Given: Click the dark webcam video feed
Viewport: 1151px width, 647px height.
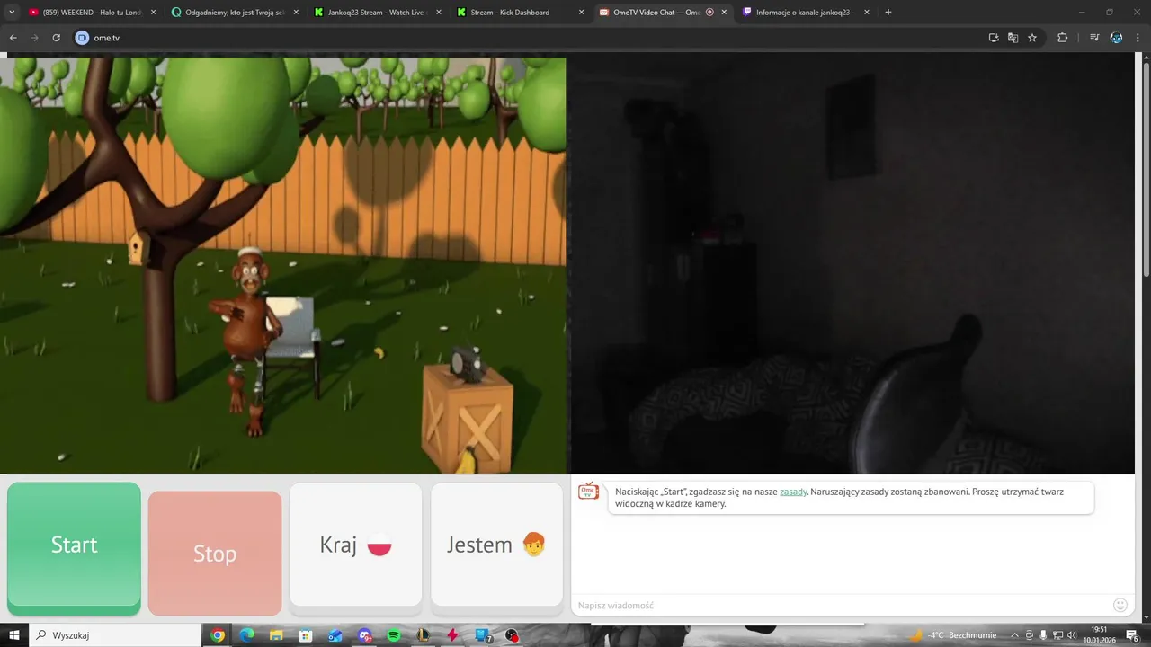Looking at the screenshot, I should pyautogui.click(x=852, y=265).
